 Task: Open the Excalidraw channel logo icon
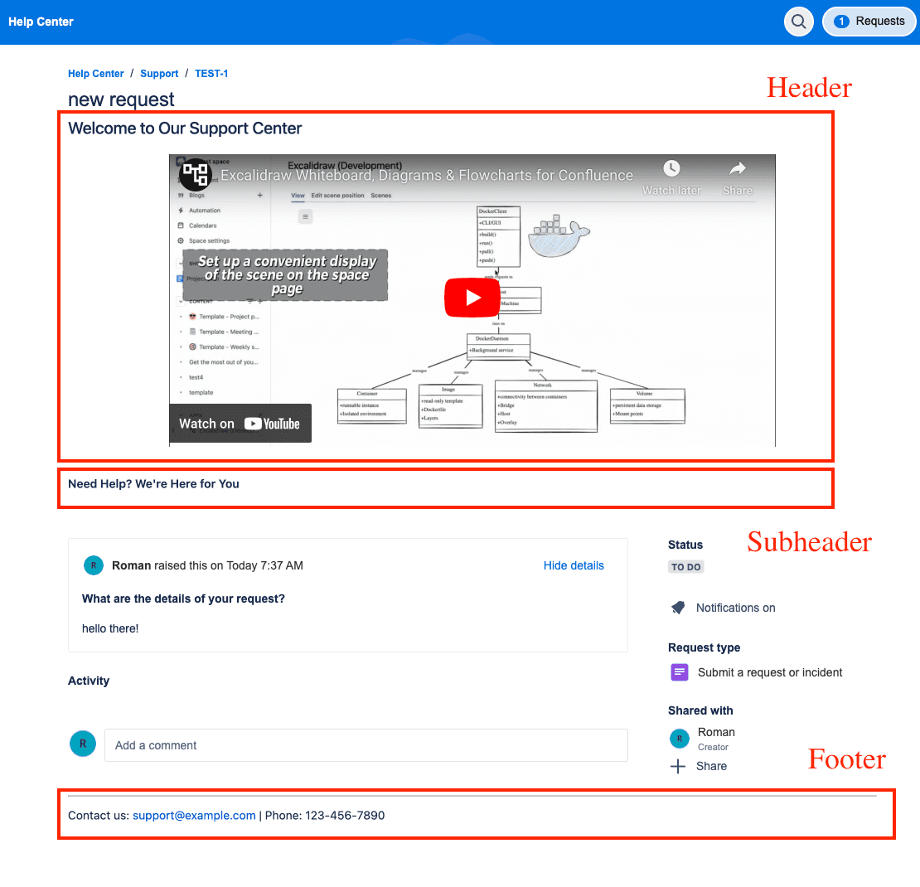pyautogui.click(x=195, y=174)
